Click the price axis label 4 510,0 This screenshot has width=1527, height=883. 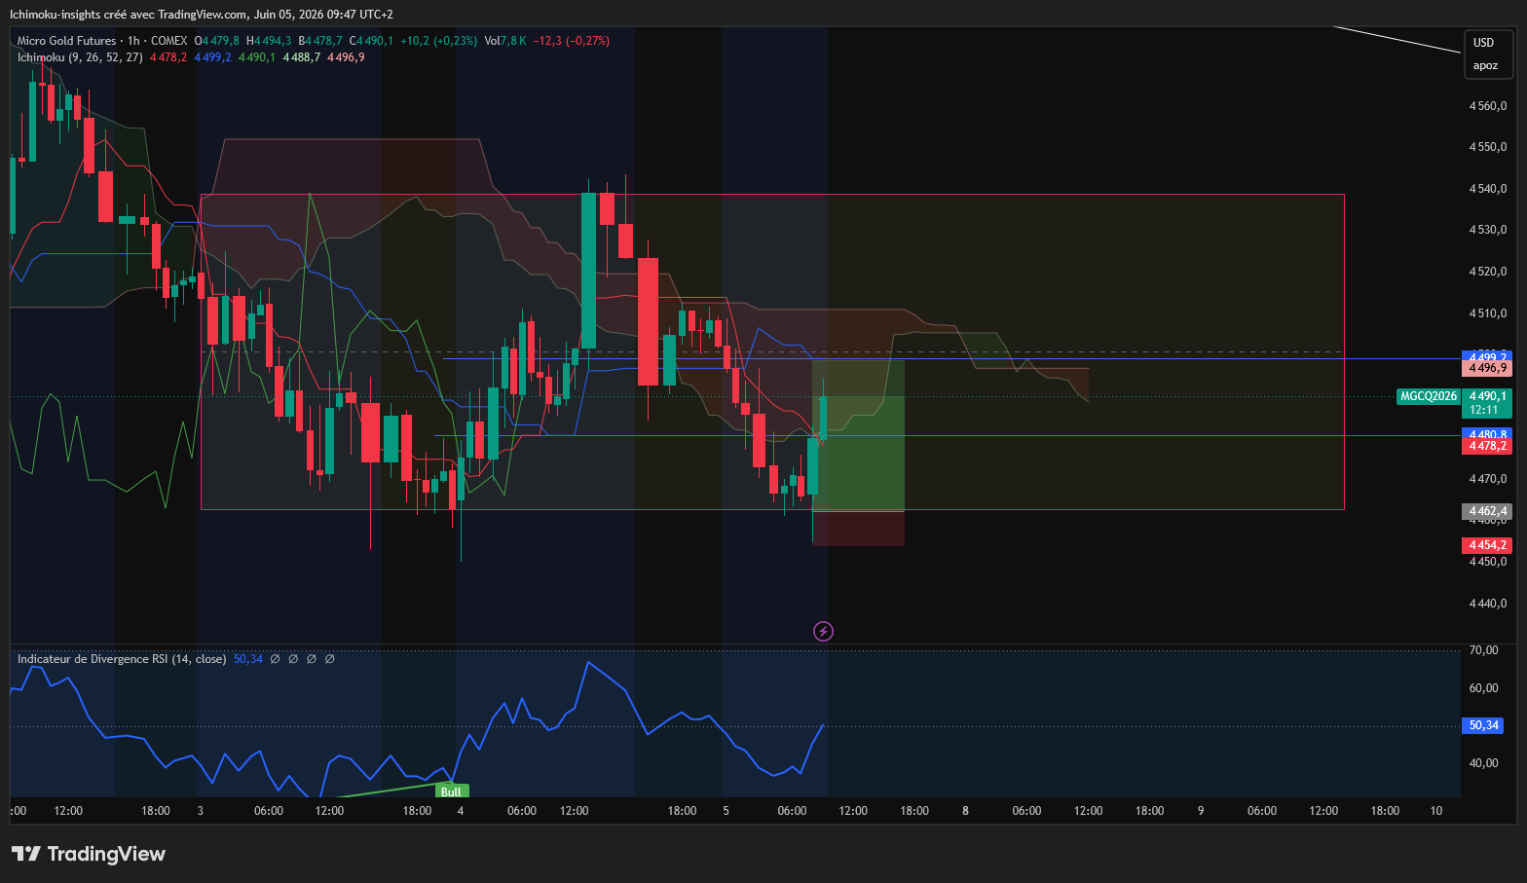coord(1488,313)
